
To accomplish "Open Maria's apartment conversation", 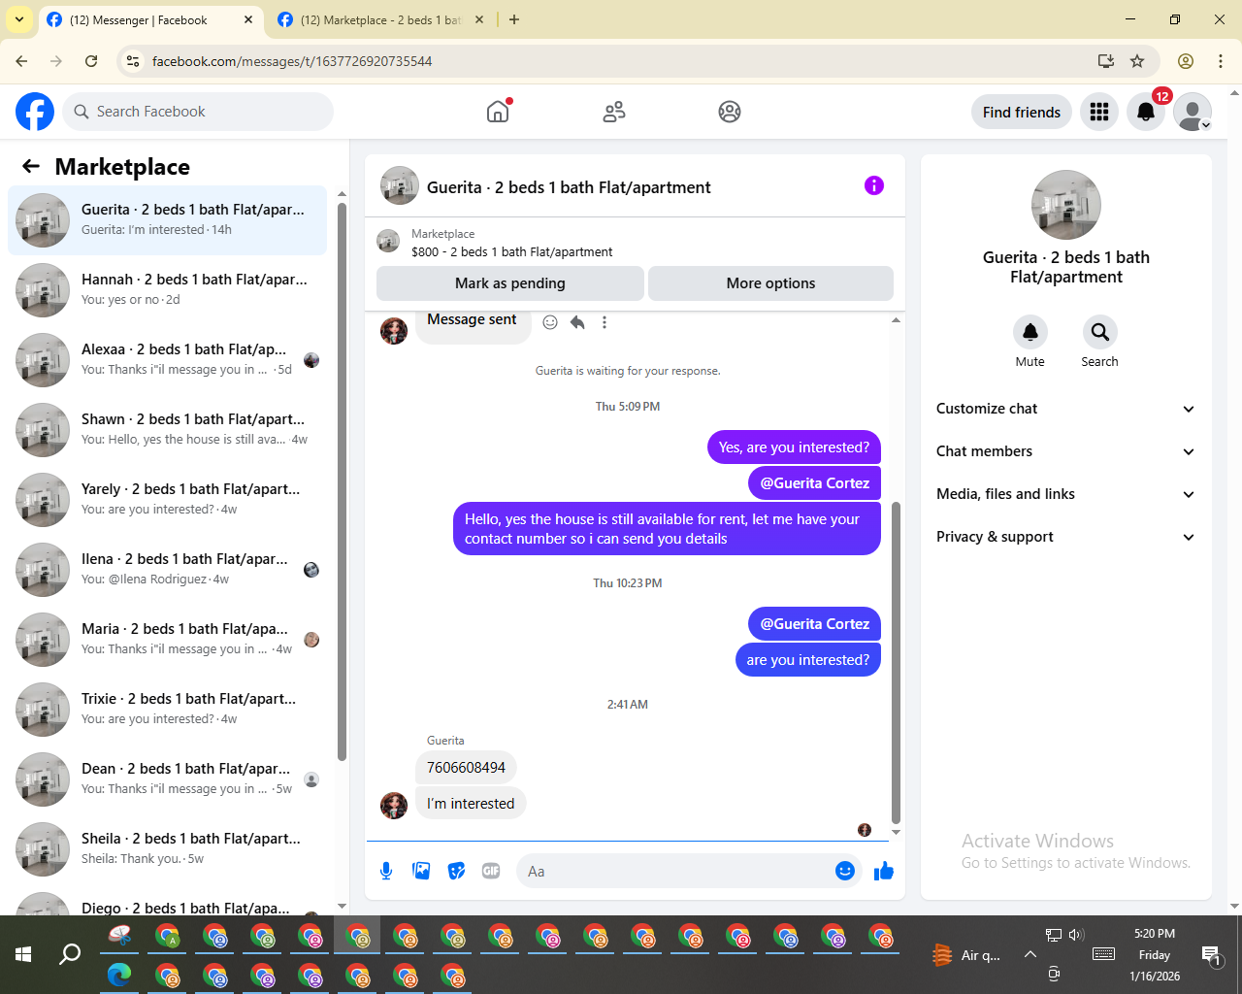I will (168, 639).
